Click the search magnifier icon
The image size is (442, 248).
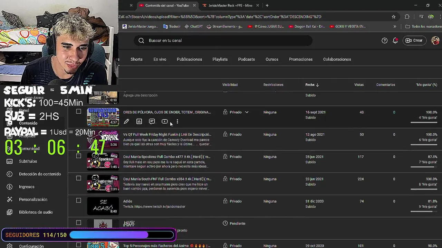(x=141, y=41)
